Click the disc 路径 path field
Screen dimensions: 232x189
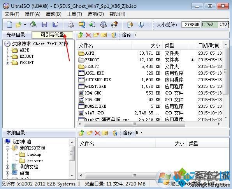(182, 35)
